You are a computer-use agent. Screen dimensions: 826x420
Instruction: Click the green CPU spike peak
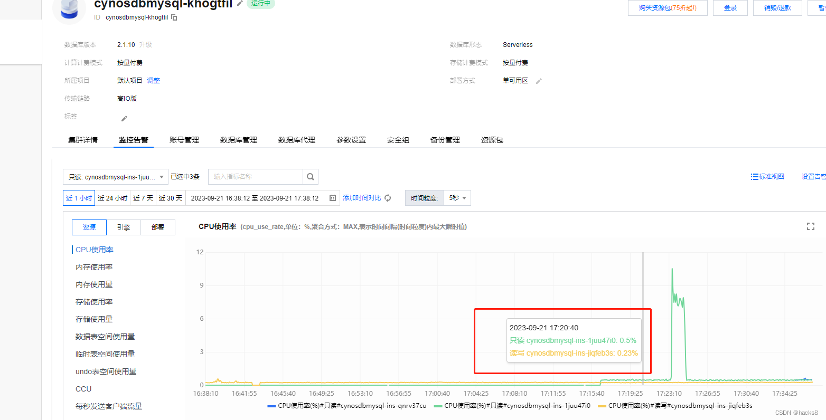[x=672, y=269]
